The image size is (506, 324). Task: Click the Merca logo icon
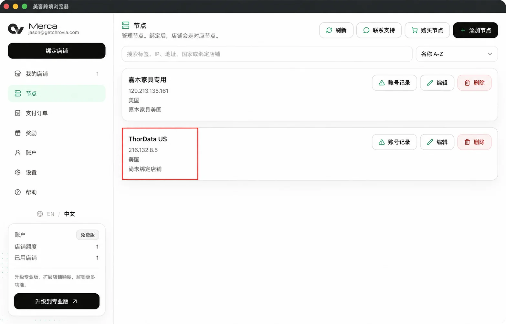tap(16, 29)
